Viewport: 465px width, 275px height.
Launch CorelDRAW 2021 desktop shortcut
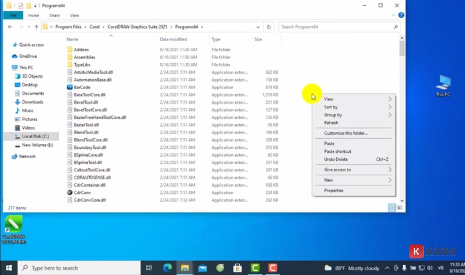click(x=13, y=227)
